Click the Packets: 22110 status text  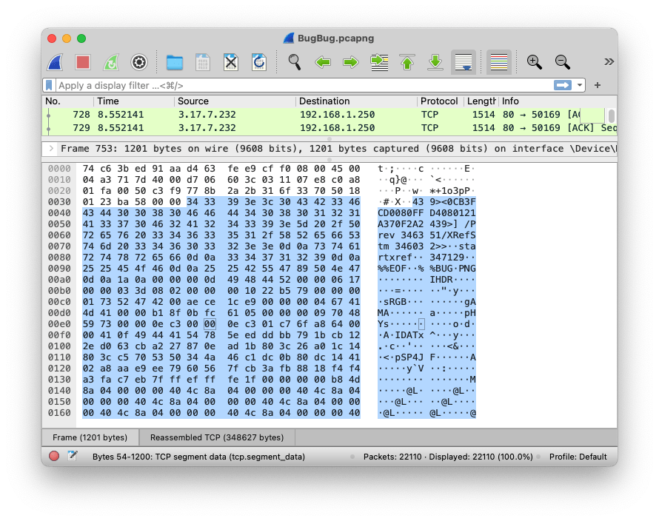point(448,457)
